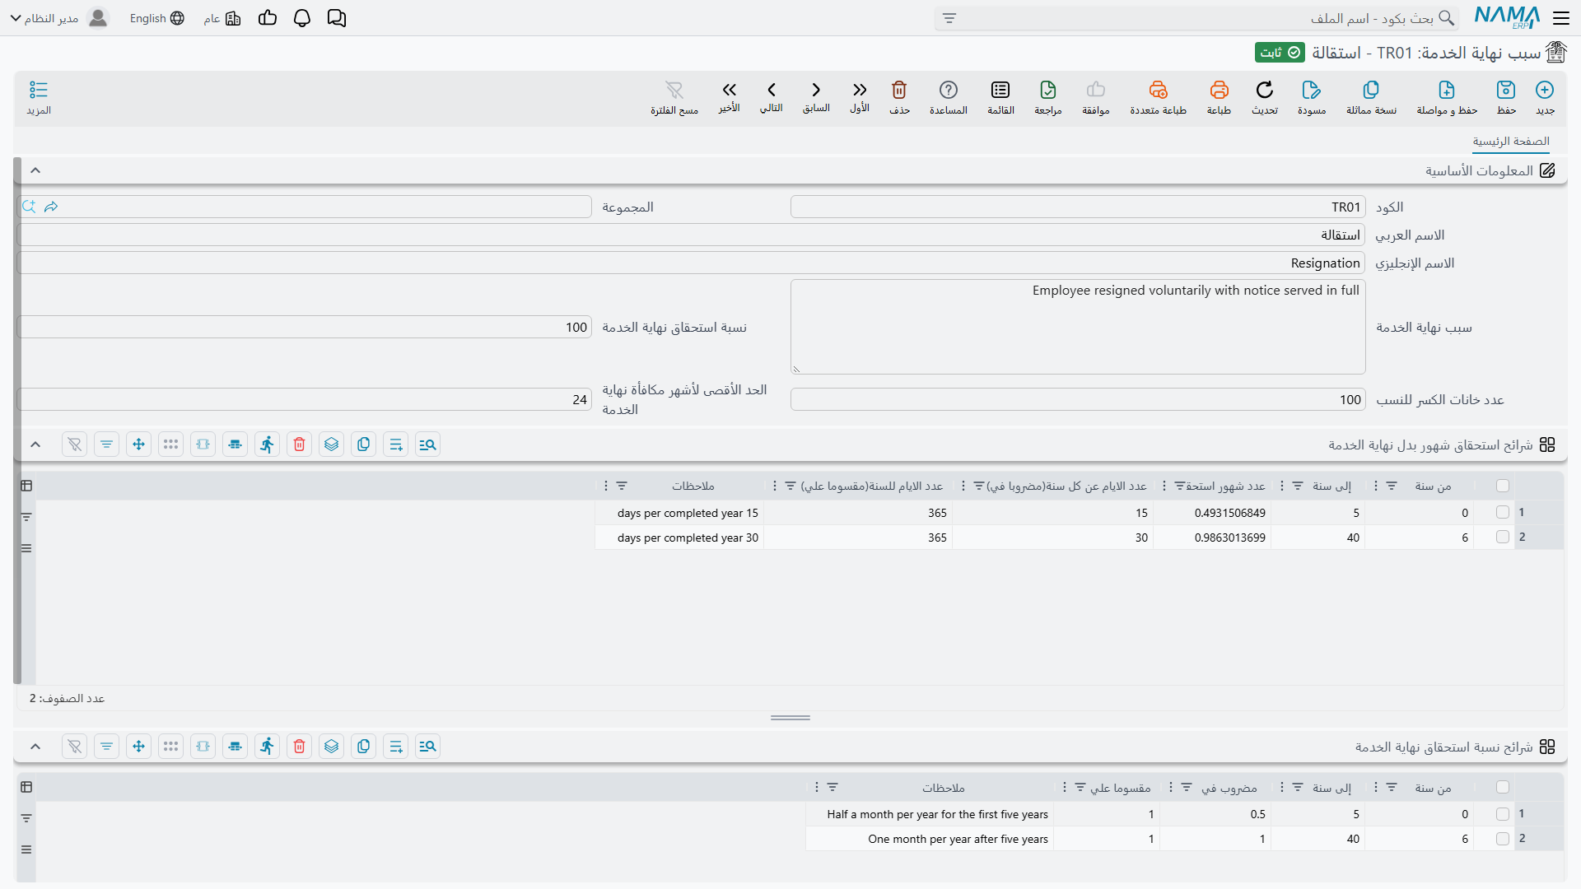Open the القائمة list icon
Screen dimensions: 1581x889
1000,97
